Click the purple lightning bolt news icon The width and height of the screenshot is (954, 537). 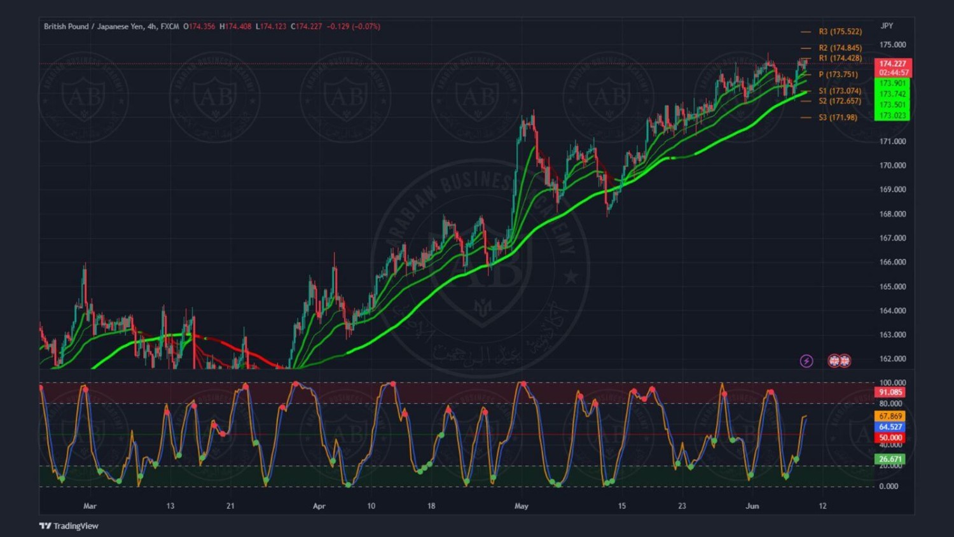coord(806,361)
